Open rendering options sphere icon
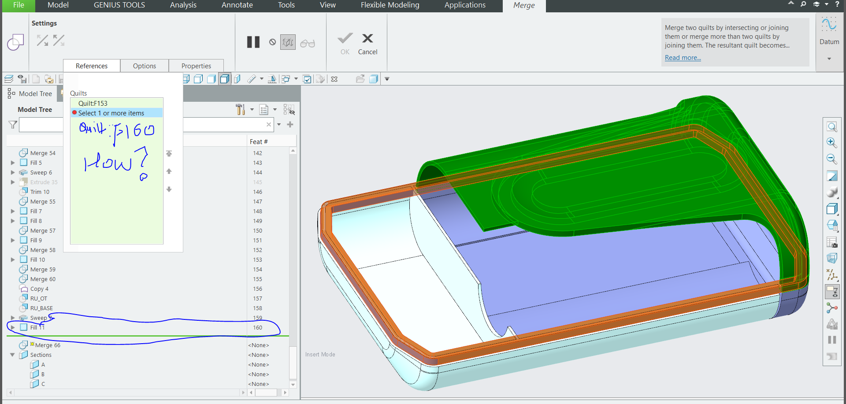846x404 pixels. (x=832, y=192)
